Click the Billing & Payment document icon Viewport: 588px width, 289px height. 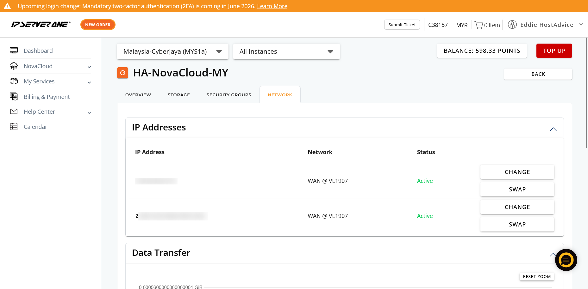[x=14, y=97]
